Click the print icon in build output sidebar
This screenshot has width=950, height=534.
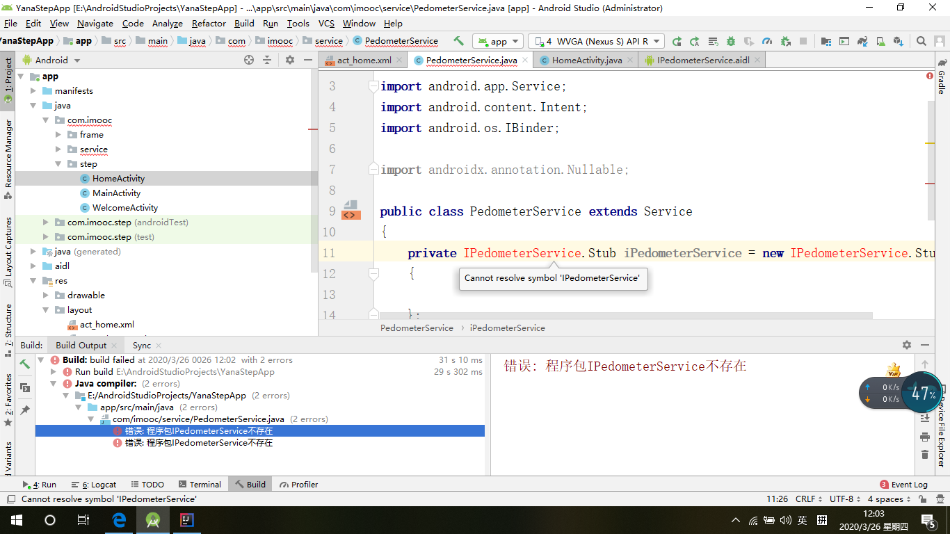[925, 437]
